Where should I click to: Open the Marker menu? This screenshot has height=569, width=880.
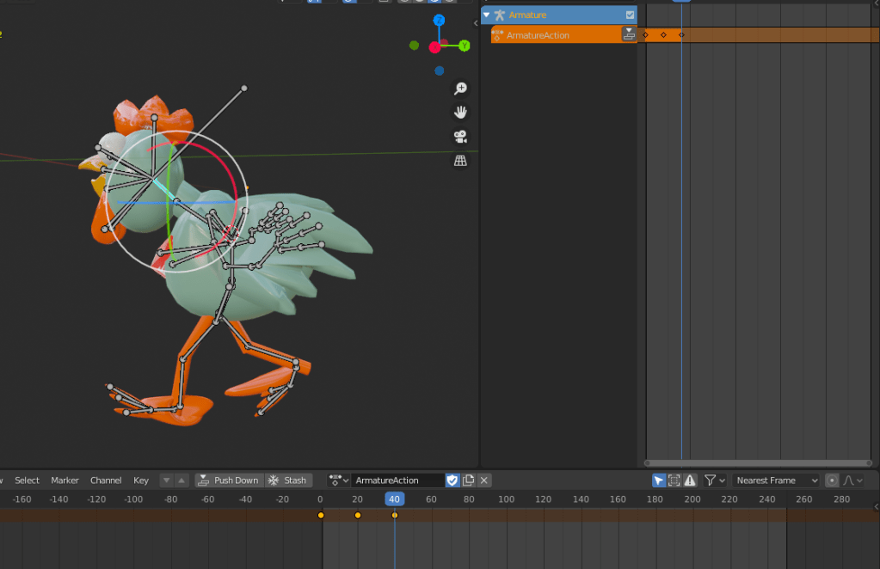click(x=65, y=480)
